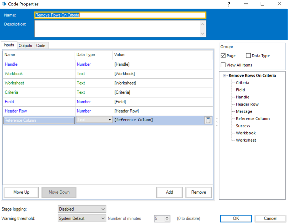
Task: Open the Stage logging dropdown
Action: click(82, 209)
